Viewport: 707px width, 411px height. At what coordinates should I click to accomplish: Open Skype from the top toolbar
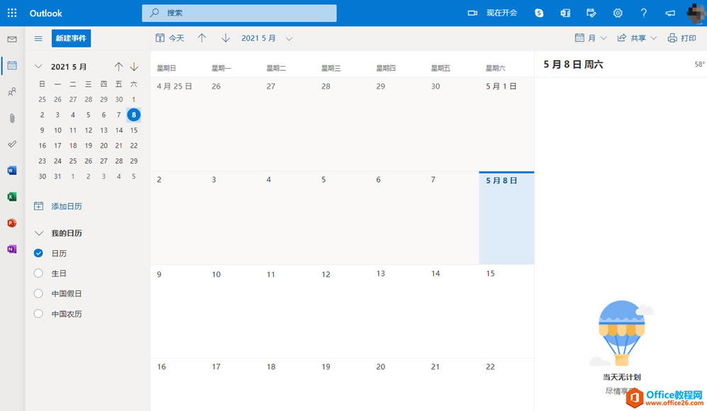pyautogui.click(x=539, y=13)
